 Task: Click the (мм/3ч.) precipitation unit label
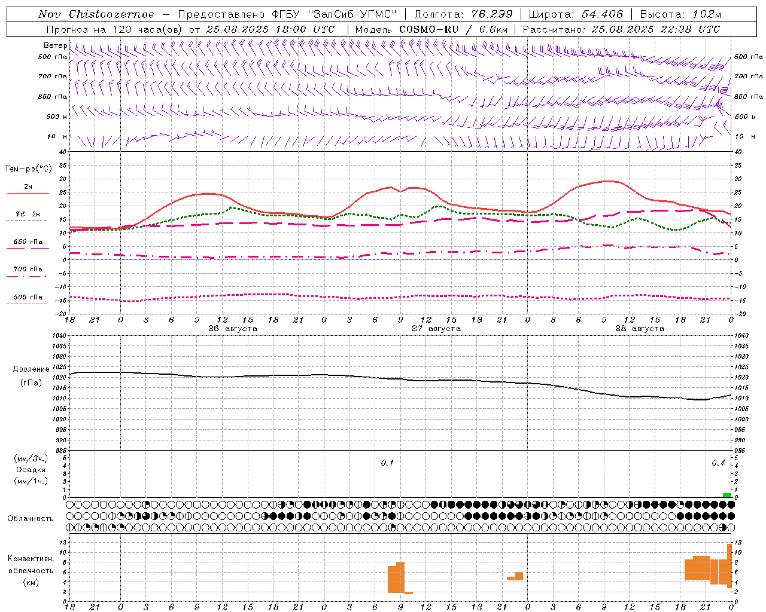tap(31, 458)
